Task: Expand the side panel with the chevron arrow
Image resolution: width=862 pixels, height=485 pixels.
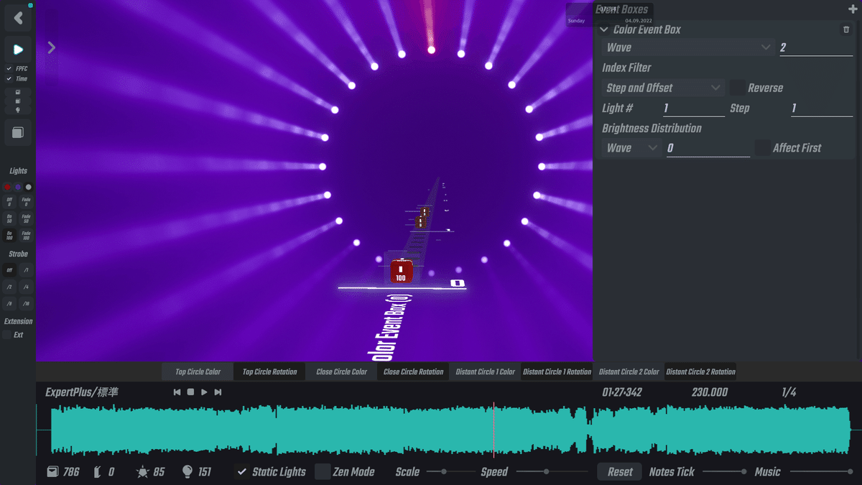Action: [x=51, y=47]
